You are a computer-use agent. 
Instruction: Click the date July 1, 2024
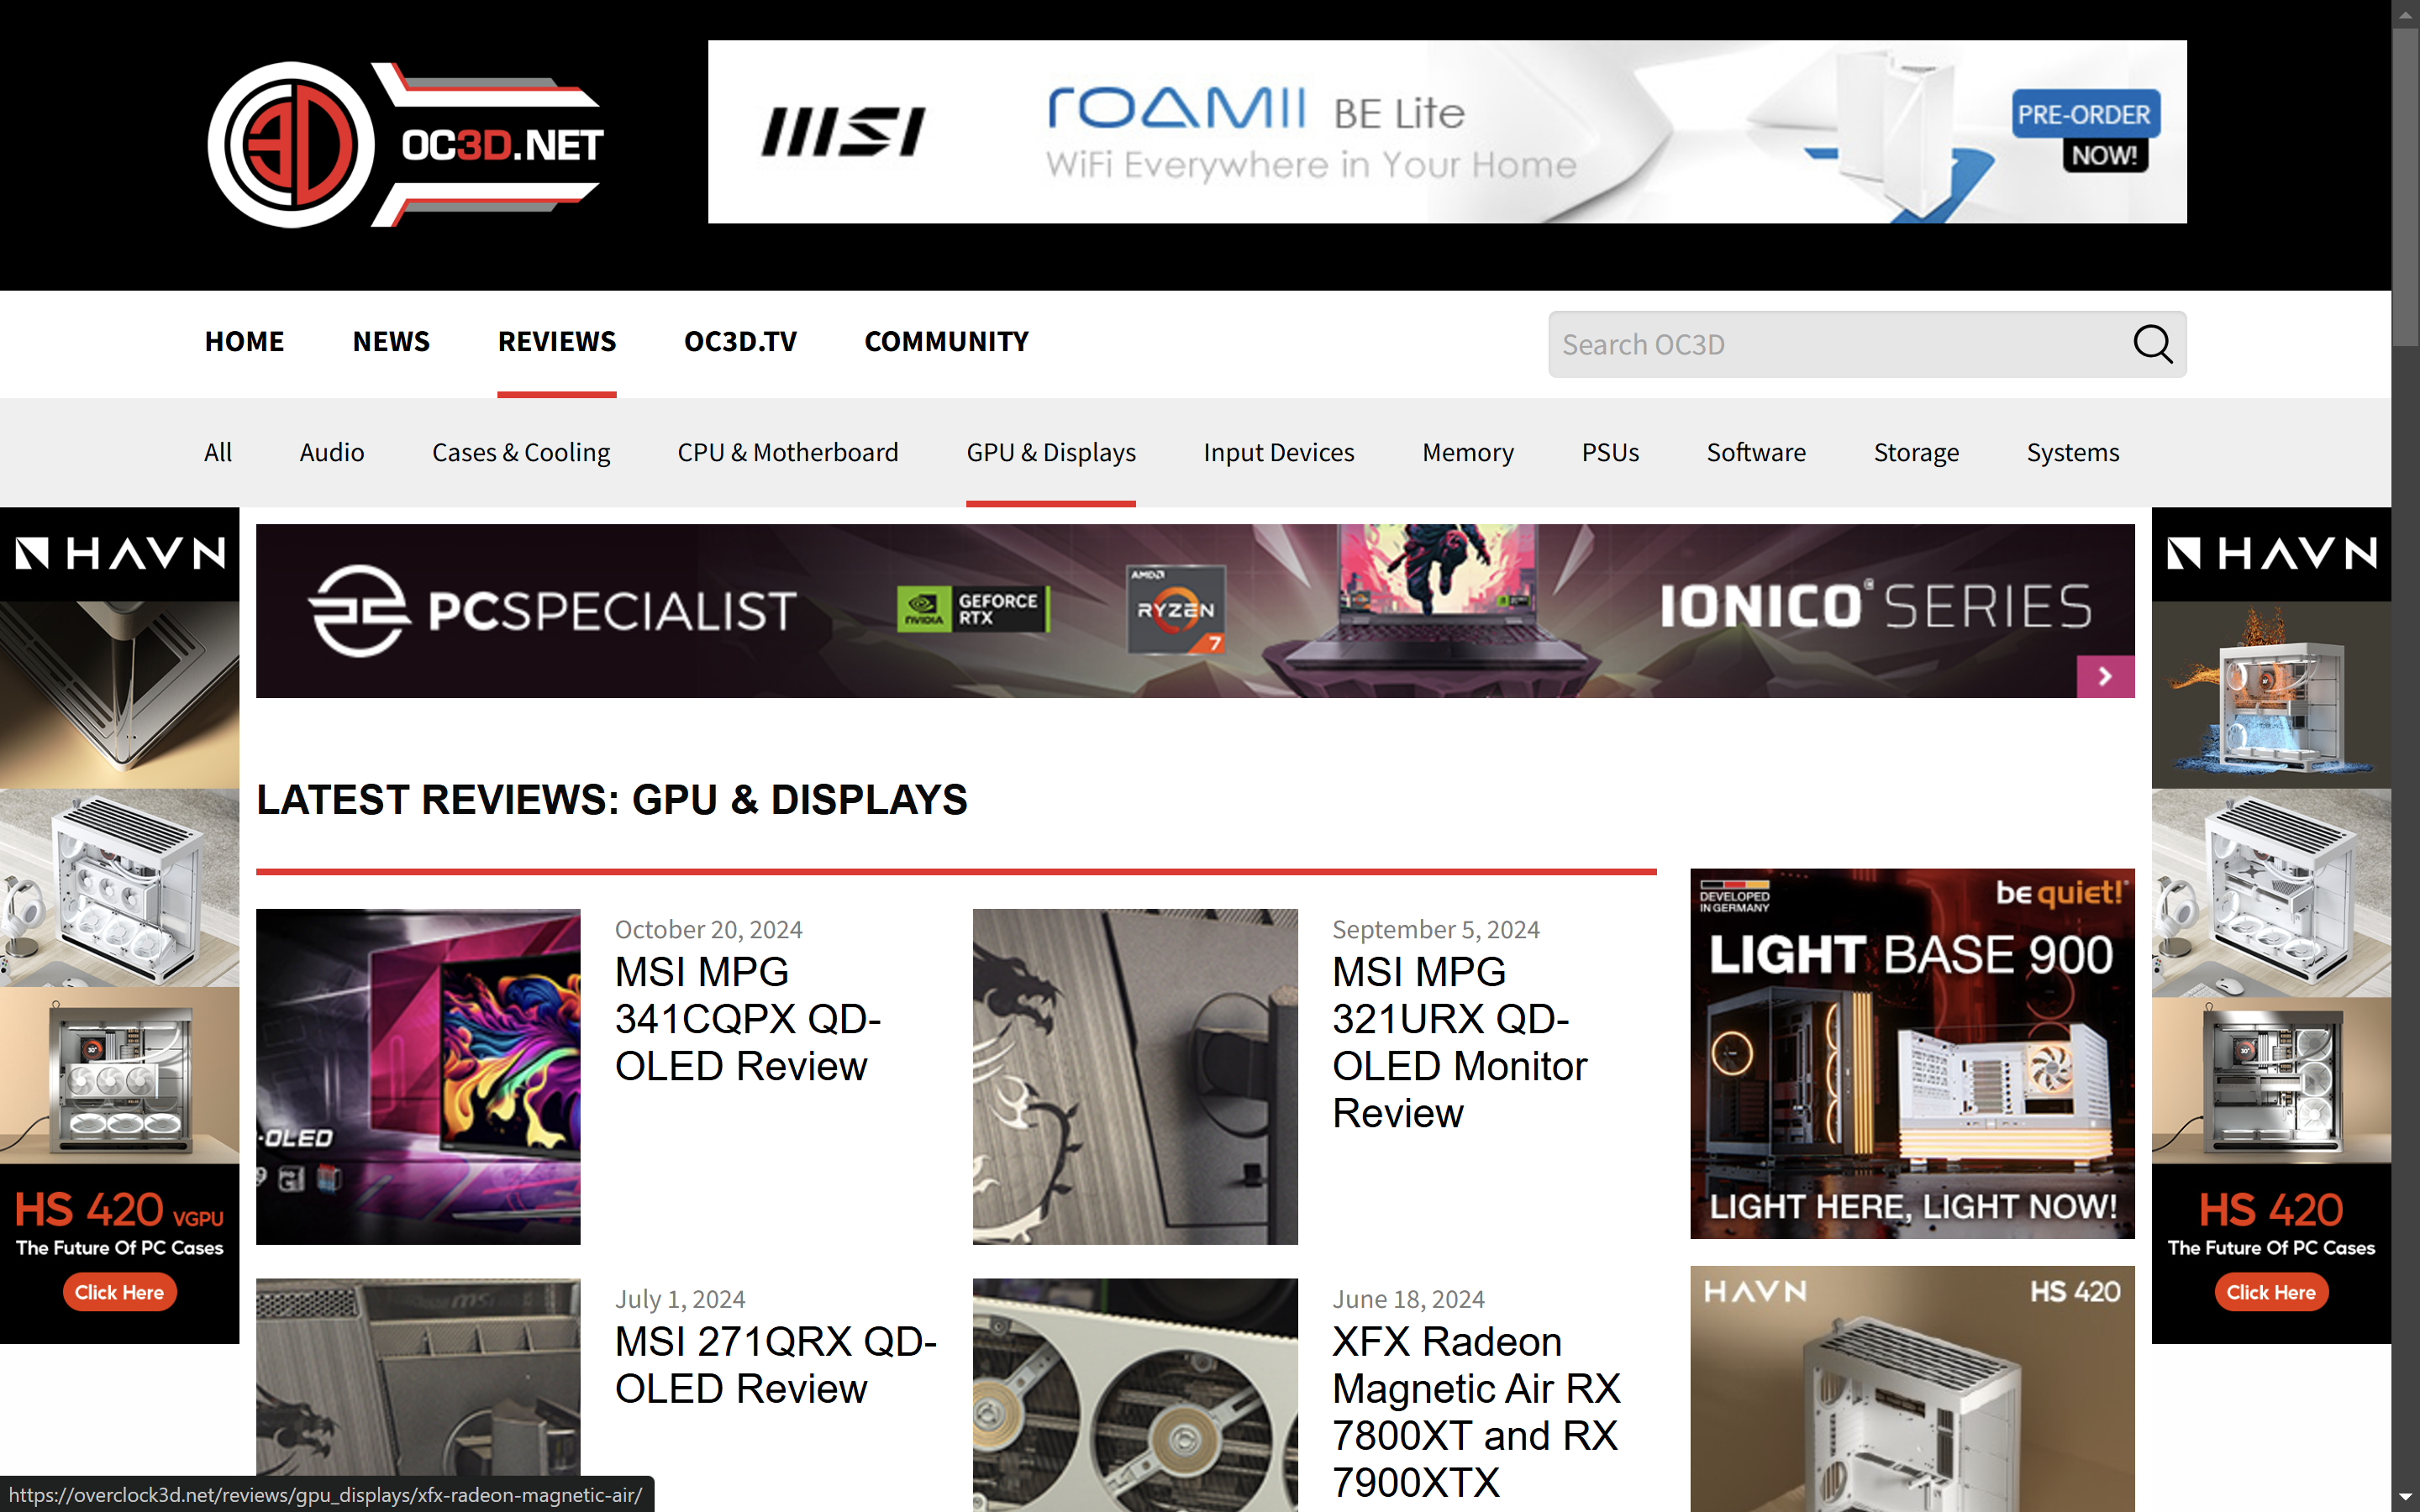(679, 1299)
